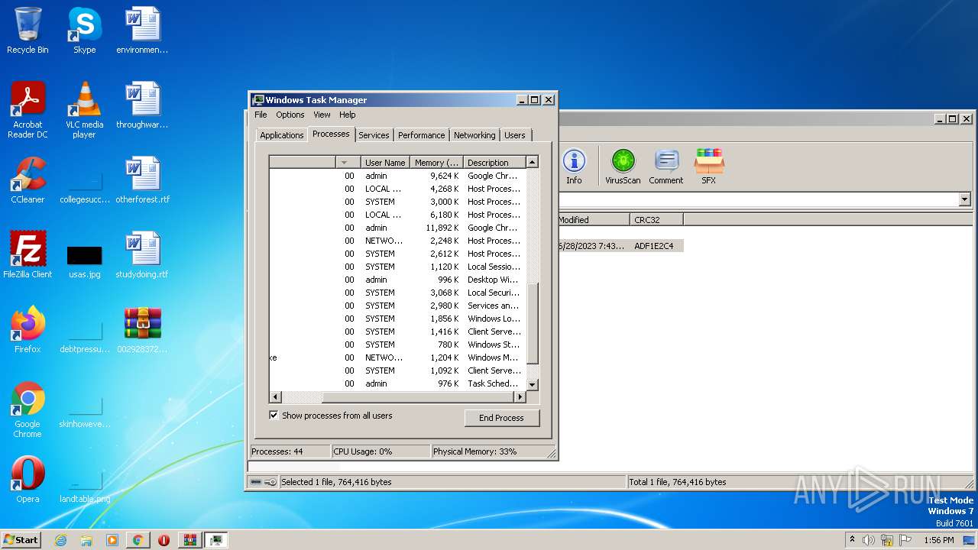Open address dropdown in WinRAR window
This screenshot has width=978, height=550.
(x=964, y=199)
